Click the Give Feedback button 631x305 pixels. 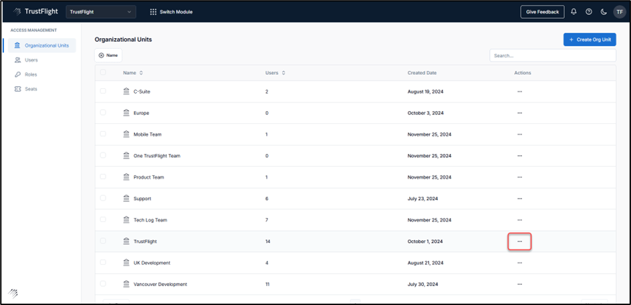543,11
